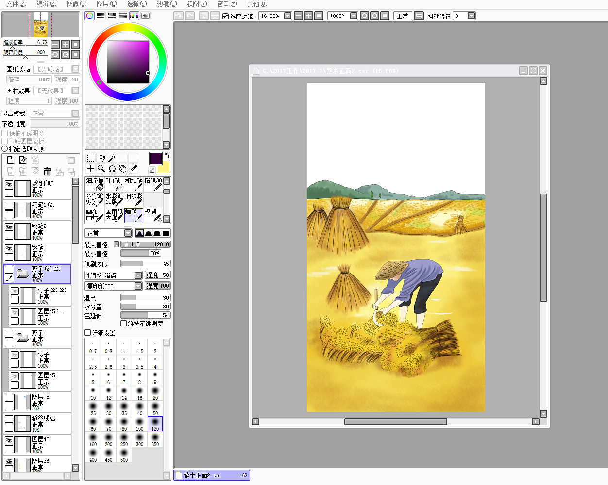Screen dimensions: 608x485
Task: Pick brush size 500 preset
Action: click(124, 455)
